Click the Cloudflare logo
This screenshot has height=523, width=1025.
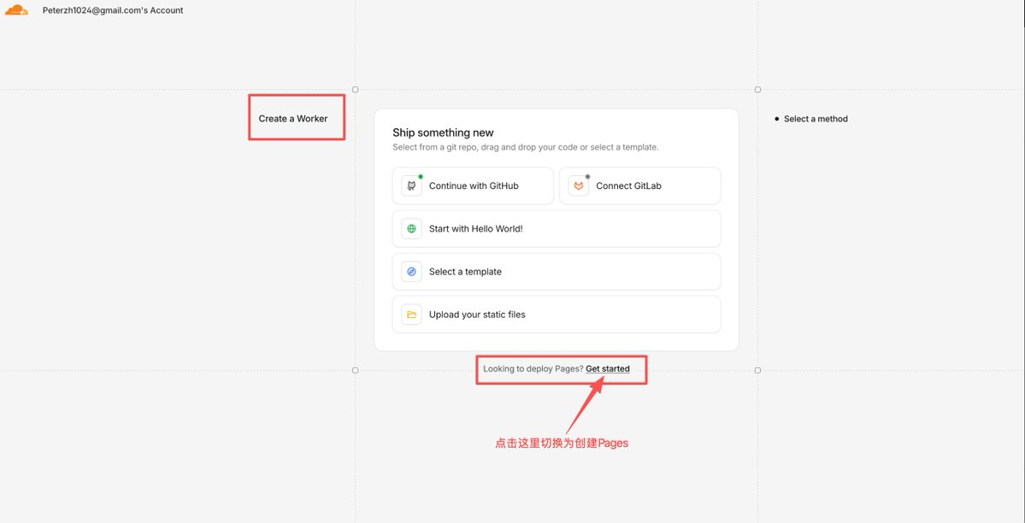tap(16, 9)
